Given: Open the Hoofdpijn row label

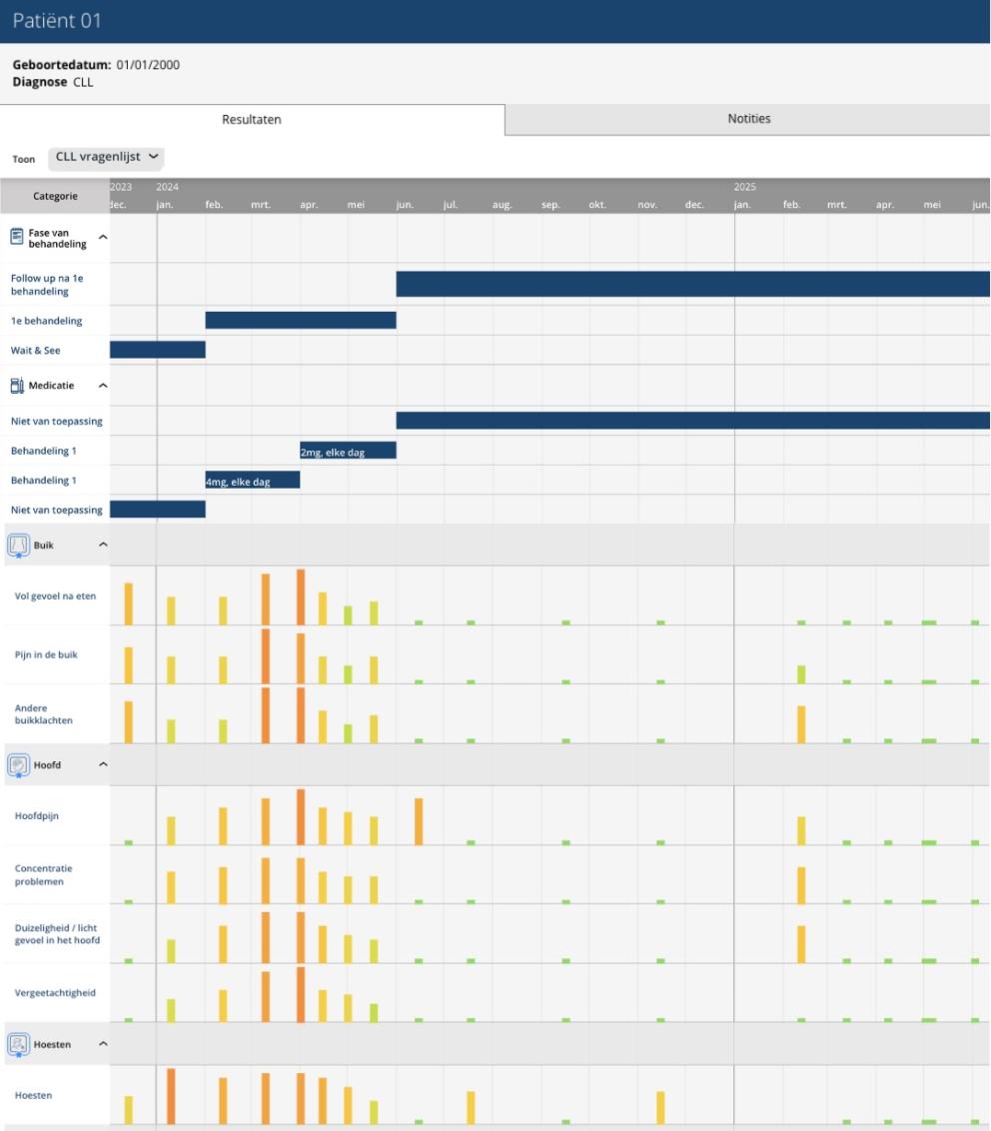Looking at the screenshot, I should click(x=37, y=816).
